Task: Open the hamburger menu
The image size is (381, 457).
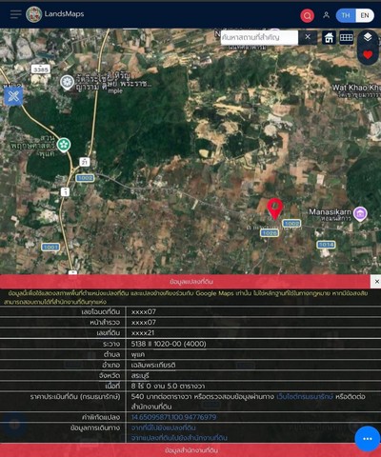Action: 15,14
